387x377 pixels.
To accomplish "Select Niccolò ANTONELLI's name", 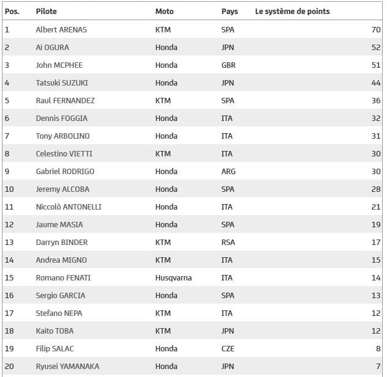I will click(69, 207).
